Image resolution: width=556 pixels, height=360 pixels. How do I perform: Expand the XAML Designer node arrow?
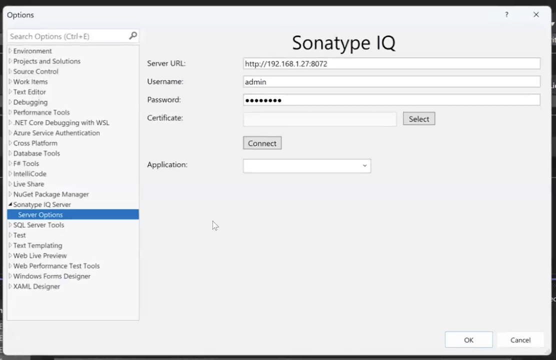[10, 286]
